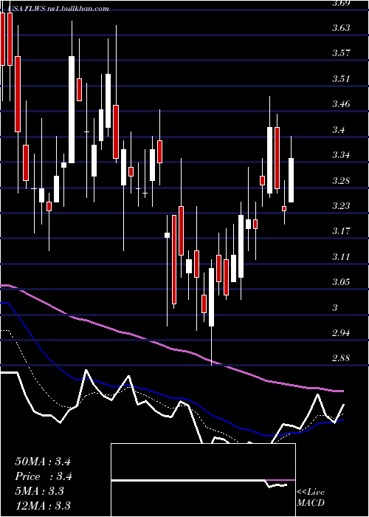This screenshot has width=369, height=517.
Task: Select the 3.34 price axis label
Action: point(341,155)
